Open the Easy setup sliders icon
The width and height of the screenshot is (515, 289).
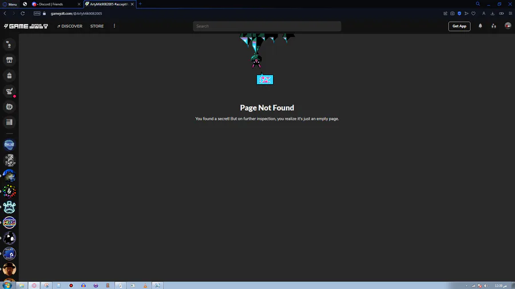click(510, 14)
